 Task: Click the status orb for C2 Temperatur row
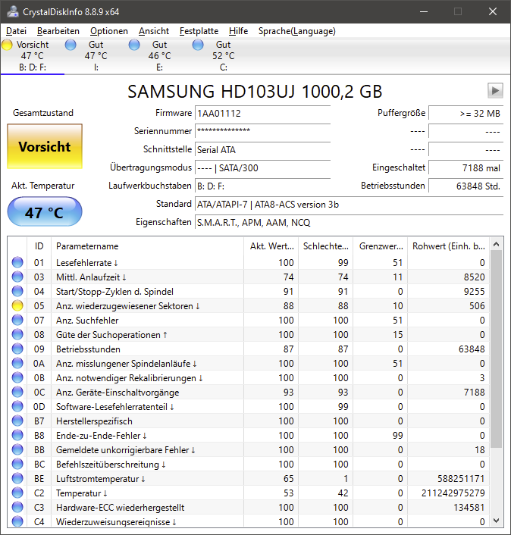pos(17,493)
